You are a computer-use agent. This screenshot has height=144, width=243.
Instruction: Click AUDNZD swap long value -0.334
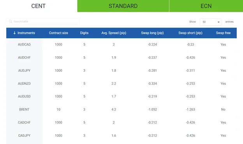[152, 84]
